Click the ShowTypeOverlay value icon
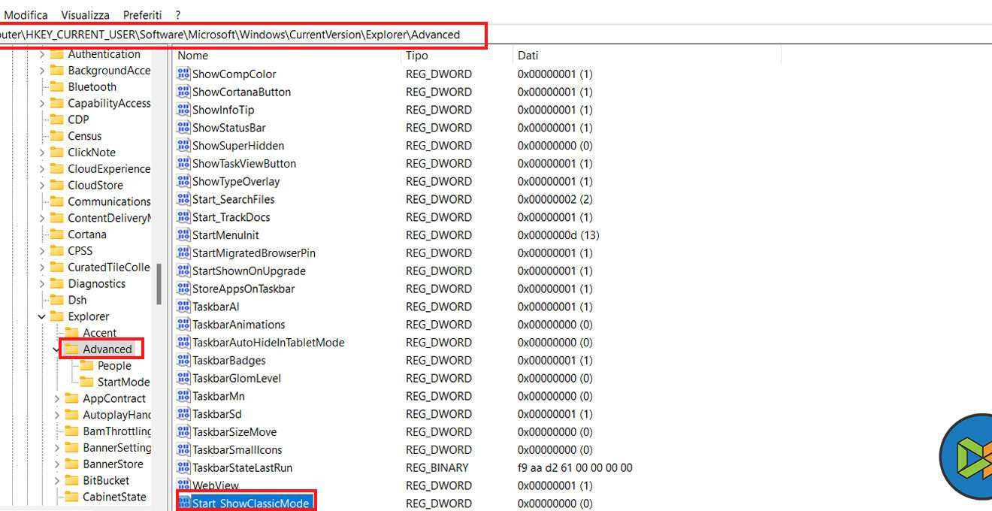This screenshot has height=511, width=992. pos(183,181)
